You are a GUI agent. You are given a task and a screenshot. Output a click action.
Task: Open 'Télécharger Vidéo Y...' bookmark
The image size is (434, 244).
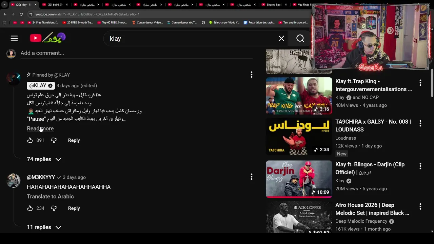pyautogui.click(x=224, y=23)
